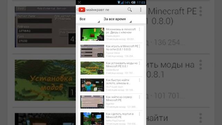Tap the battery icon in status bar
The width and height of the screenshot is (222, 125).
click(133, 2)
